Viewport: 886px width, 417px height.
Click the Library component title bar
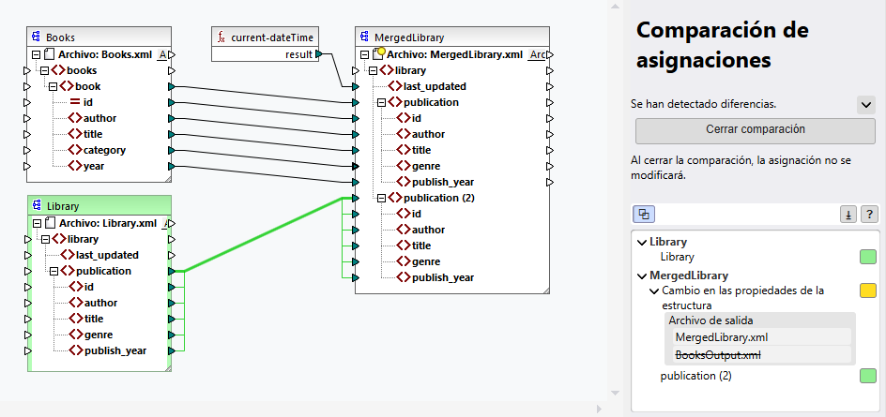point(99,206)
